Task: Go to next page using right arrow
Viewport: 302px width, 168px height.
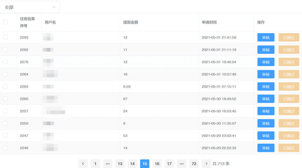Action: [x=206, y=164]
